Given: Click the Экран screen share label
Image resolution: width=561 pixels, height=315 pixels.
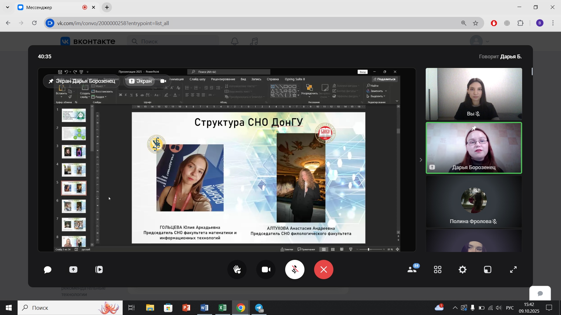Looking at the screenshot, I should coord(140,81).
